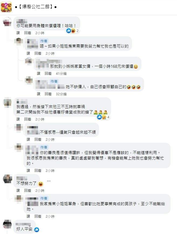Open the 爆廢公社二館 group logo
Image resolution: width=177 pixels, height=234 pixels.
pos(6,7)
